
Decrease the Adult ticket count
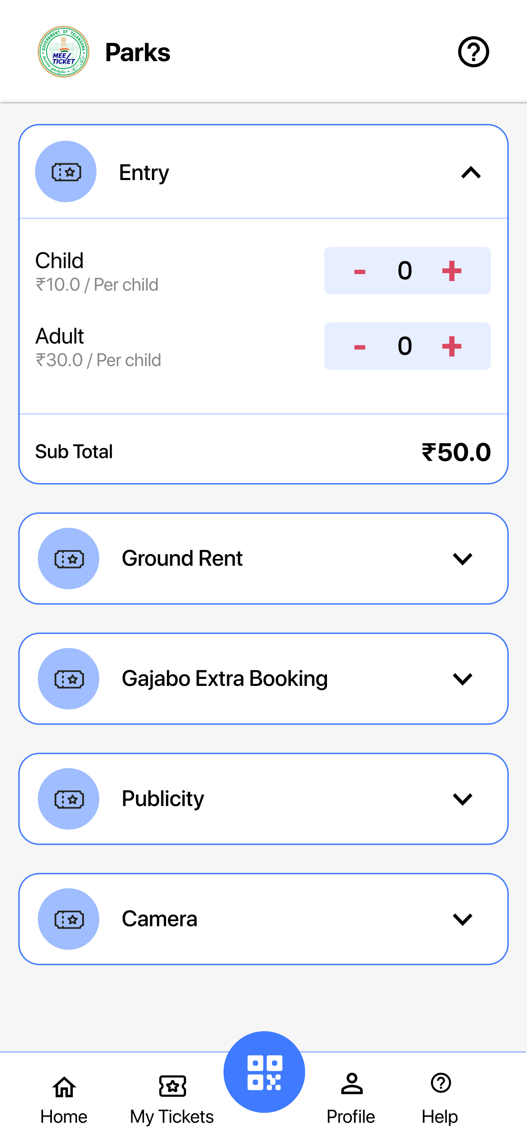click(359, 346)
